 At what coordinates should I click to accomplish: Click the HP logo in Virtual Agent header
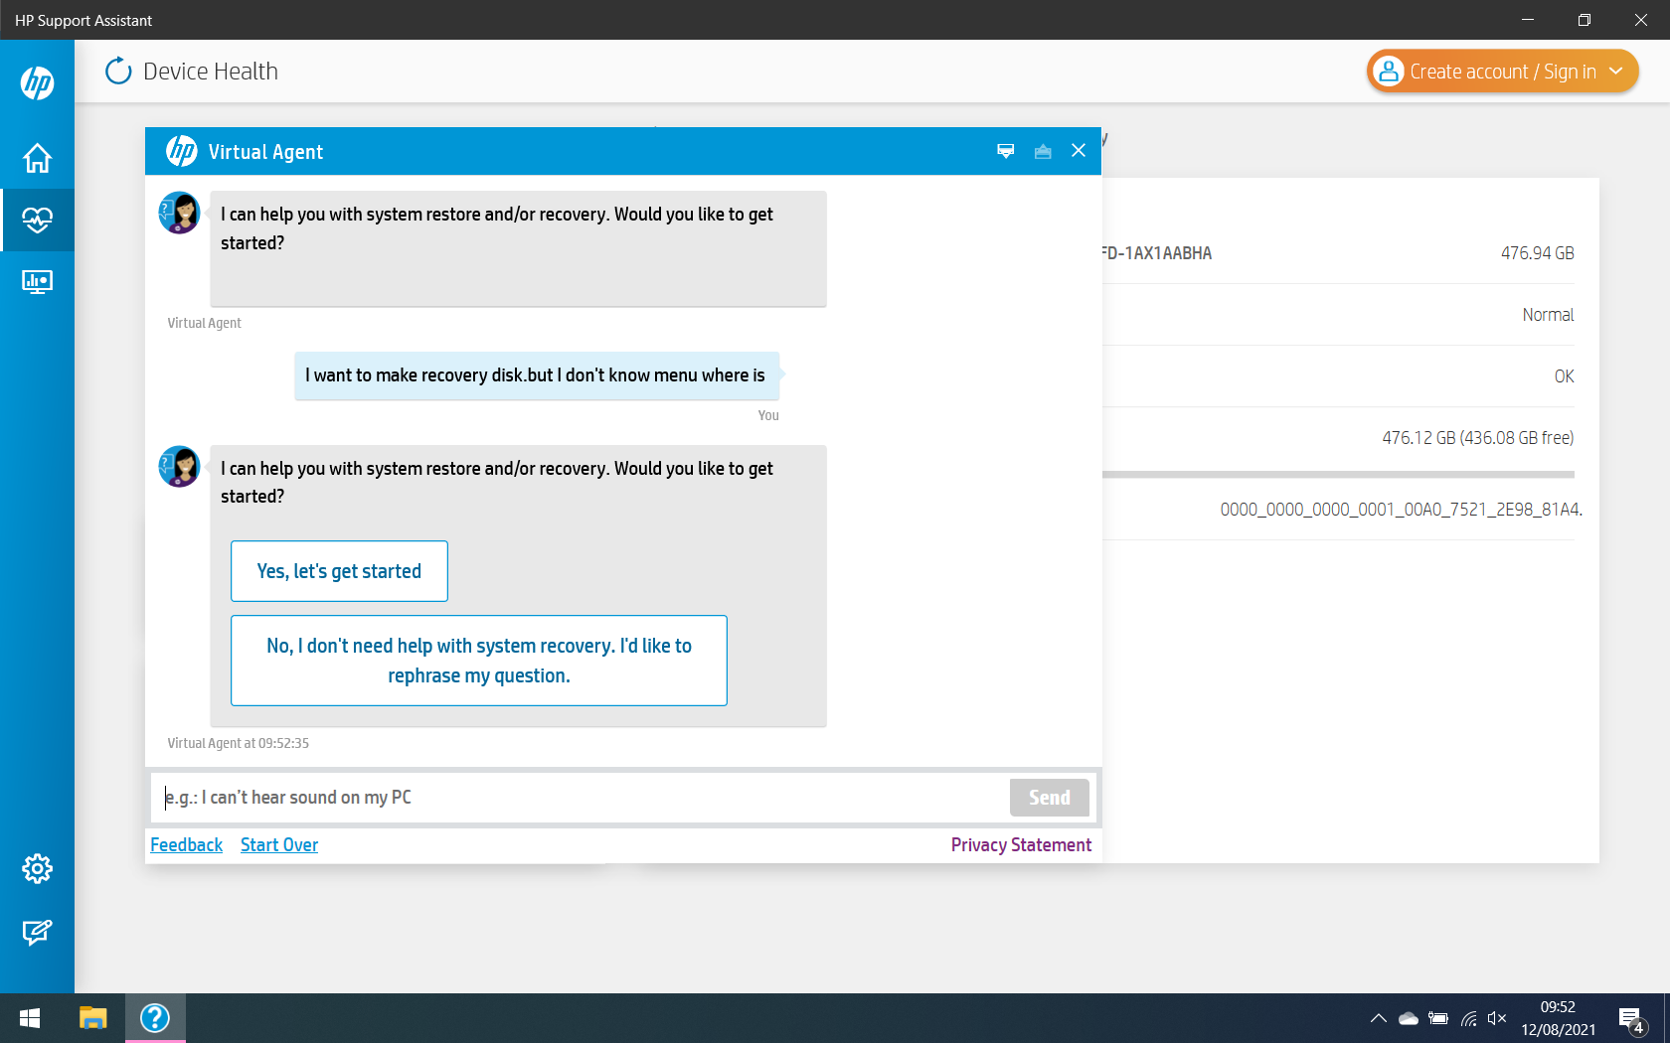(x=181, y=151)
